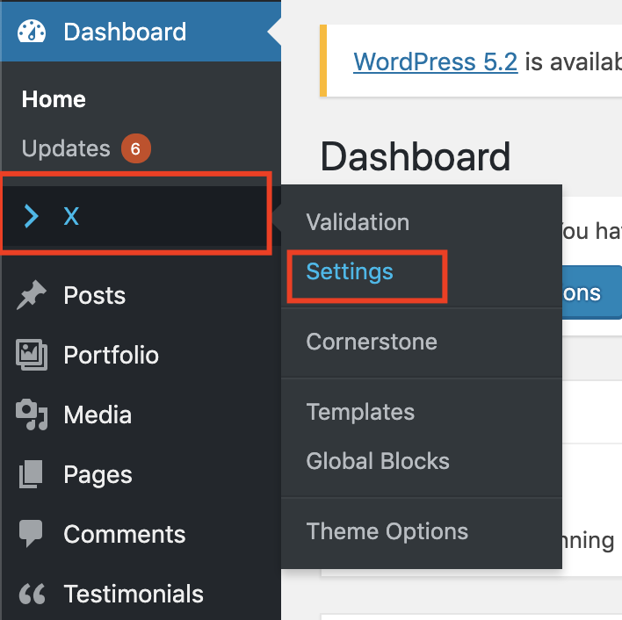Open the Updates badge showing 6
622x620 pixels.
(x=136, y=149)
